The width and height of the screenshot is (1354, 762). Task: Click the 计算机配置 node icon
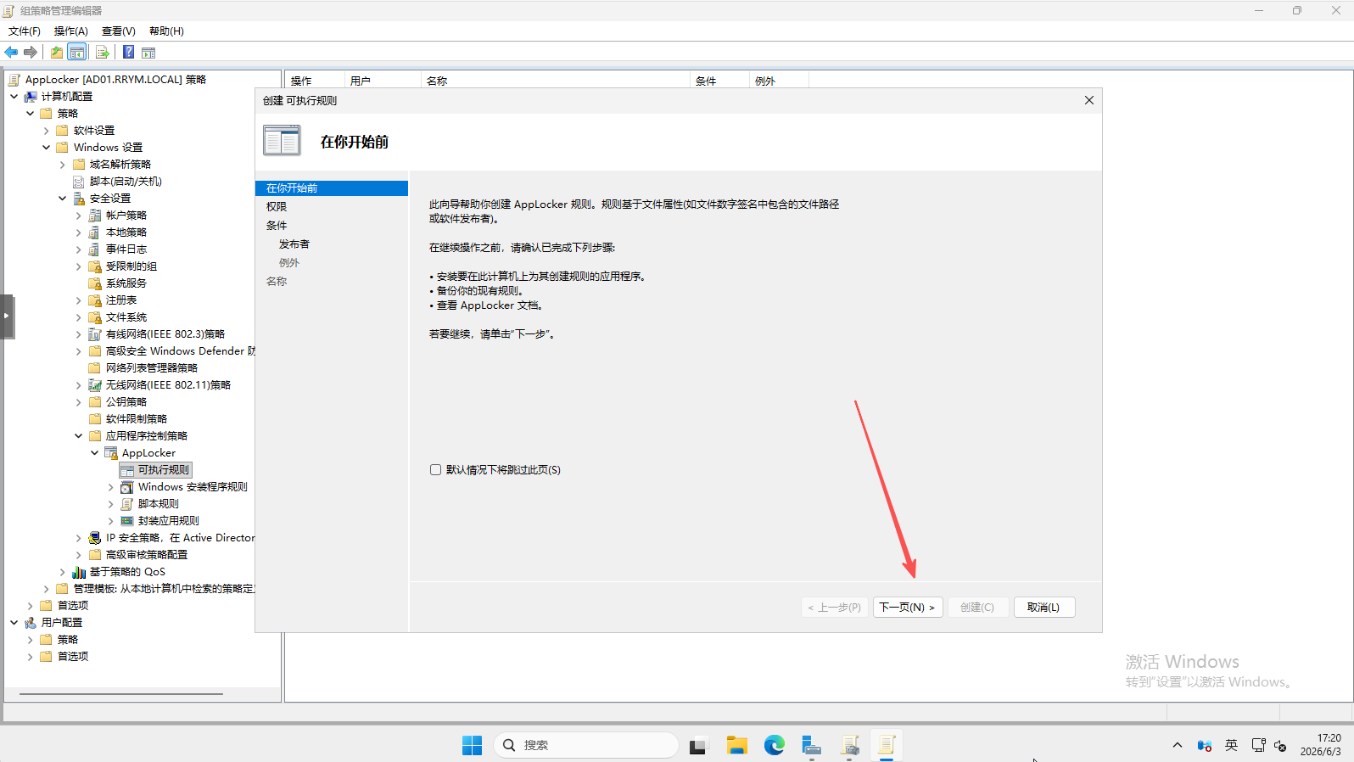click(31, 97)
